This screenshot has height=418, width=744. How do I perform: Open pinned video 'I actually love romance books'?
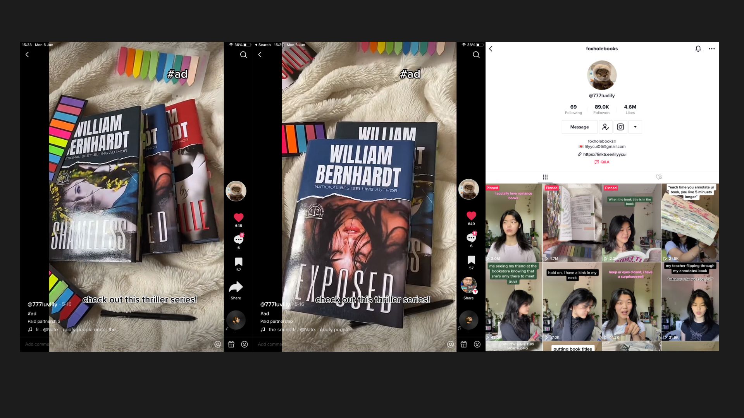tap(514, 223)
